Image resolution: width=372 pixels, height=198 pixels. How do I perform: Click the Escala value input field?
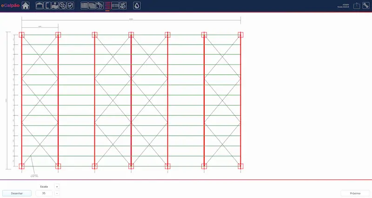44,193
